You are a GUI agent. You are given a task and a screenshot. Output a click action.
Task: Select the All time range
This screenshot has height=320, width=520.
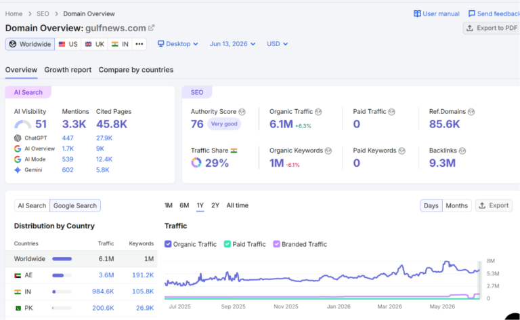point(238,205)
